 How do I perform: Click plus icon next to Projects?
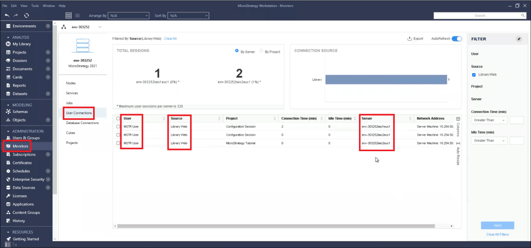pos(48,52)
